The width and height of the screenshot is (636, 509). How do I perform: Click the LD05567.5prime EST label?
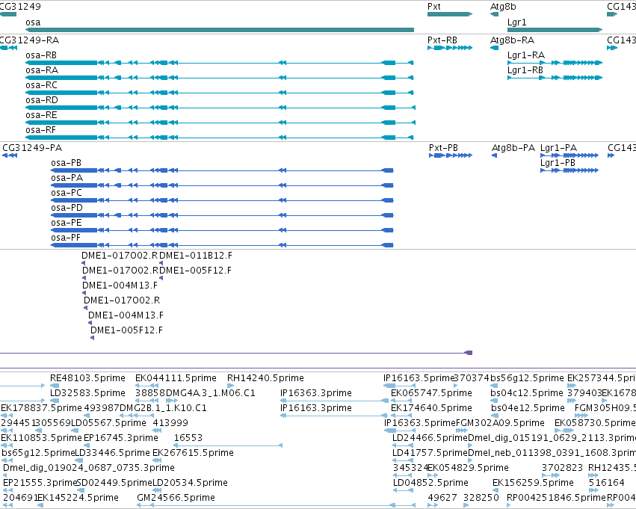pyautogui.click(x=108, y=424)
